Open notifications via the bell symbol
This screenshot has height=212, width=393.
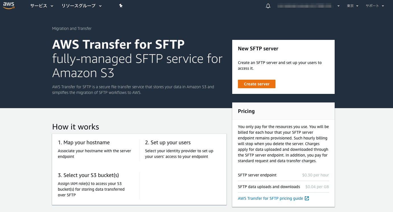pos(268,5)
